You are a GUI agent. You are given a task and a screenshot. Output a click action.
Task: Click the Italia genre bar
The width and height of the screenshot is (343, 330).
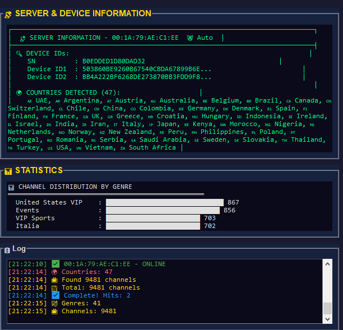point(153,226)
